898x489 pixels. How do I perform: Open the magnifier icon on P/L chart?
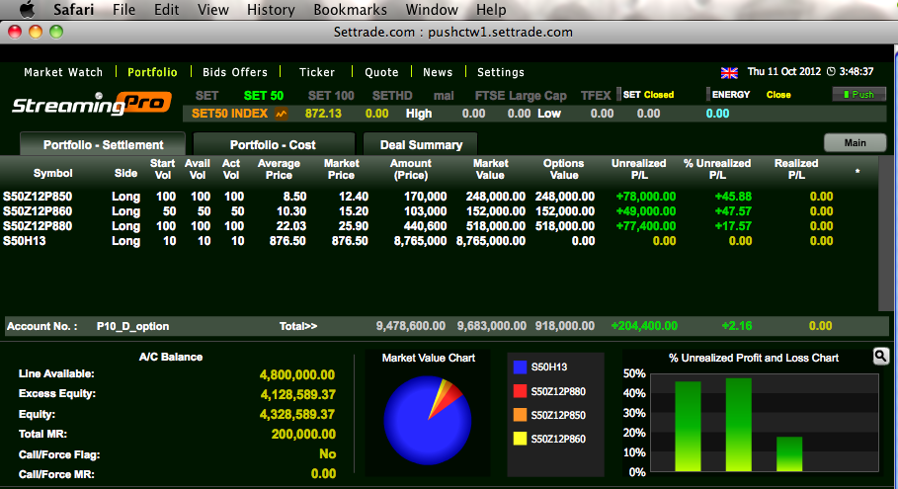[x=881, y=357]
